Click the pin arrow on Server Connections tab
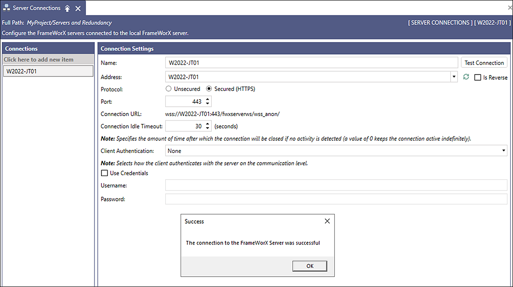 click(67, 8)
